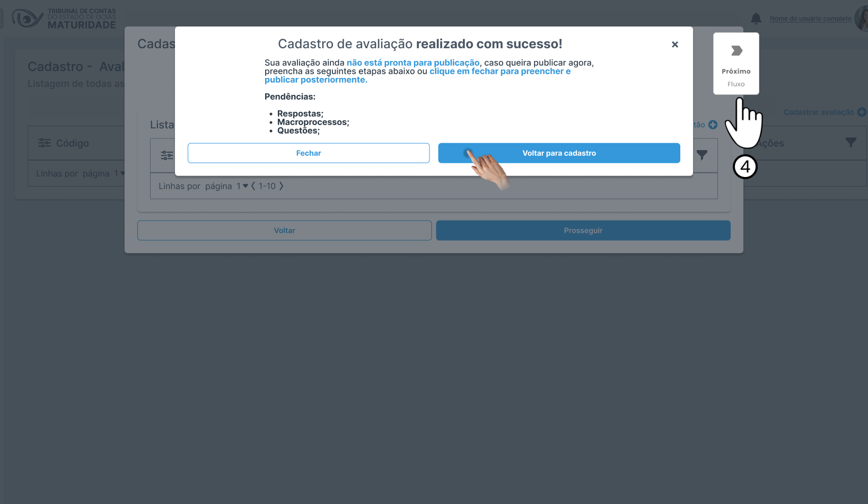Viewport: 868px width, 504px height.
Task: Open Linhas por página dropdown in background table
Action: pyautogui.click(x=119, y=173)
